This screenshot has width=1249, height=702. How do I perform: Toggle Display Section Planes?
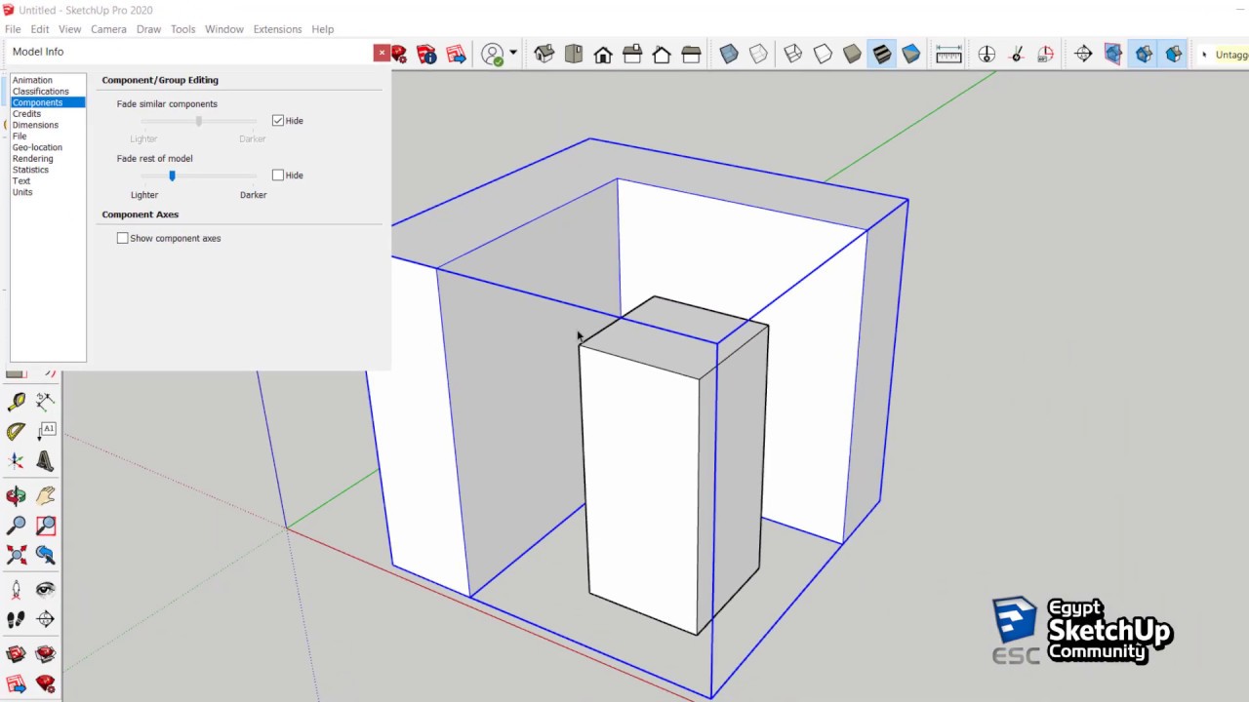[1113, 55]
